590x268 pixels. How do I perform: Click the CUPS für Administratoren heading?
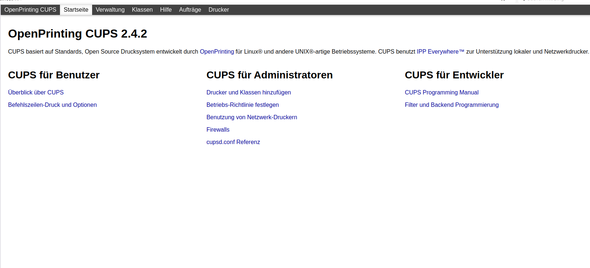click(269, 75)
